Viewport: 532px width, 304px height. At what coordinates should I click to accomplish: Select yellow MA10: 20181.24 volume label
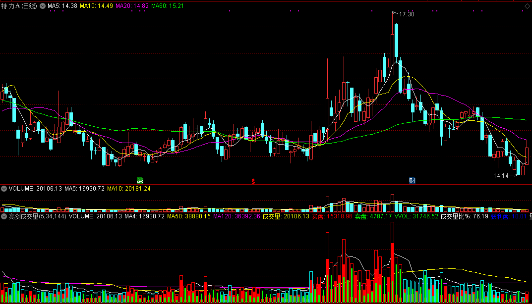[x=128, y=189]
